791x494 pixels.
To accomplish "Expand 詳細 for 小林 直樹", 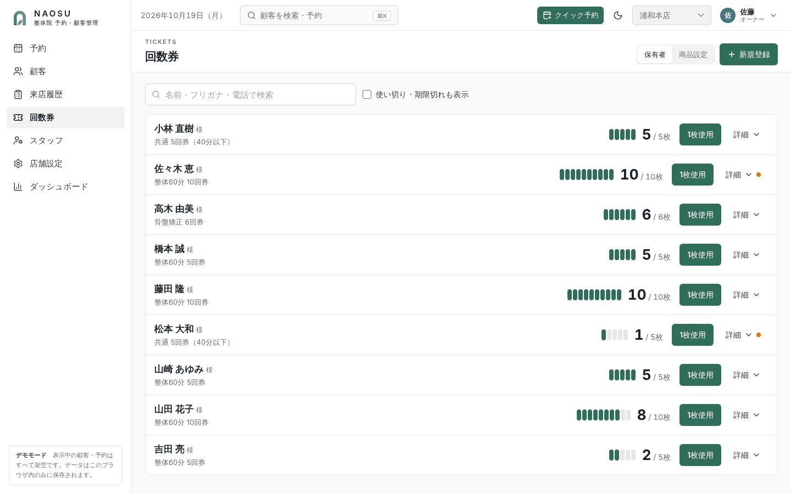I will pos(747,134).
